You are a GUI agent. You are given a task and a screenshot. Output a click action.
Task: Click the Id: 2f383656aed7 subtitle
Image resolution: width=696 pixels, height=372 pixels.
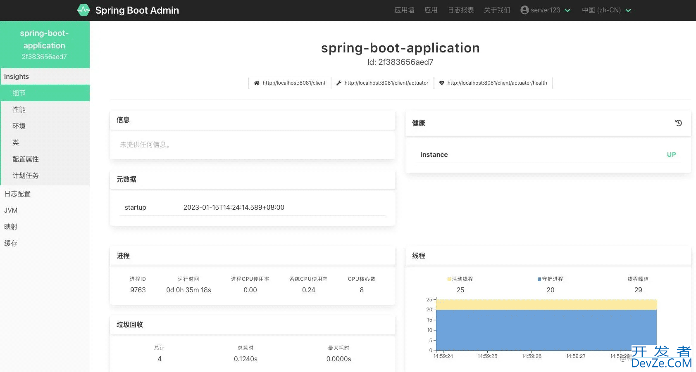[400, 62]
